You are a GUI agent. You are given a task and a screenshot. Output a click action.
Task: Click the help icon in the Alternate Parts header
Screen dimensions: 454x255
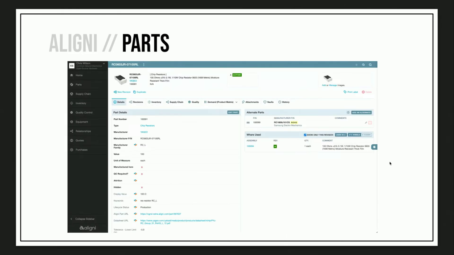coord(348,113)
